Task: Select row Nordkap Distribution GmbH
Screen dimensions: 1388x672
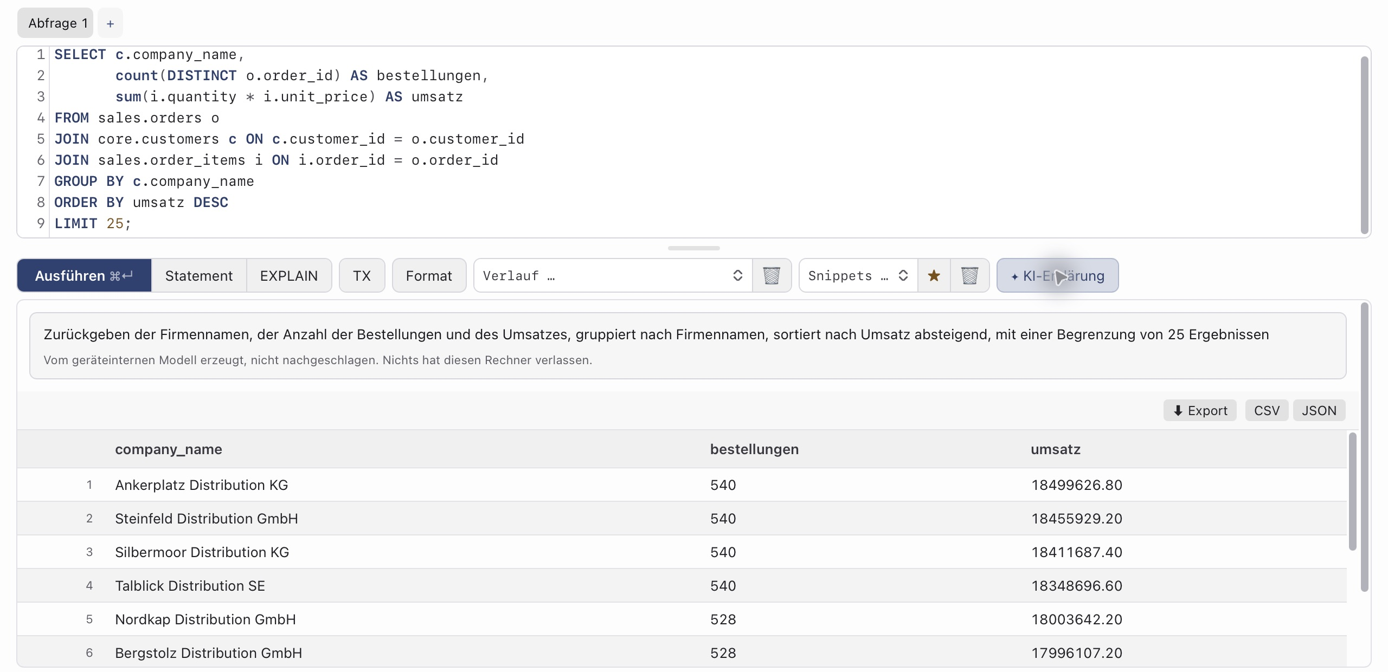Action: [x=682, y=619]
